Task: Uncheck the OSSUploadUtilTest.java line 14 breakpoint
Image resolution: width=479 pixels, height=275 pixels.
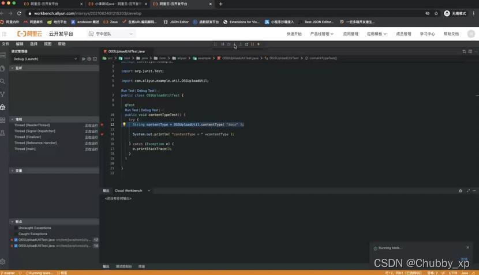Action: pos(16,246)
